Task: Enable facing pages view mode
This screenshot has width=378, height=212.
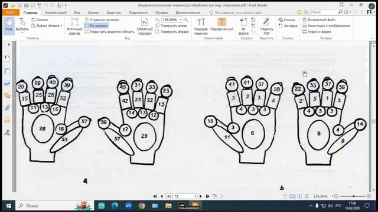Action: 299,196
